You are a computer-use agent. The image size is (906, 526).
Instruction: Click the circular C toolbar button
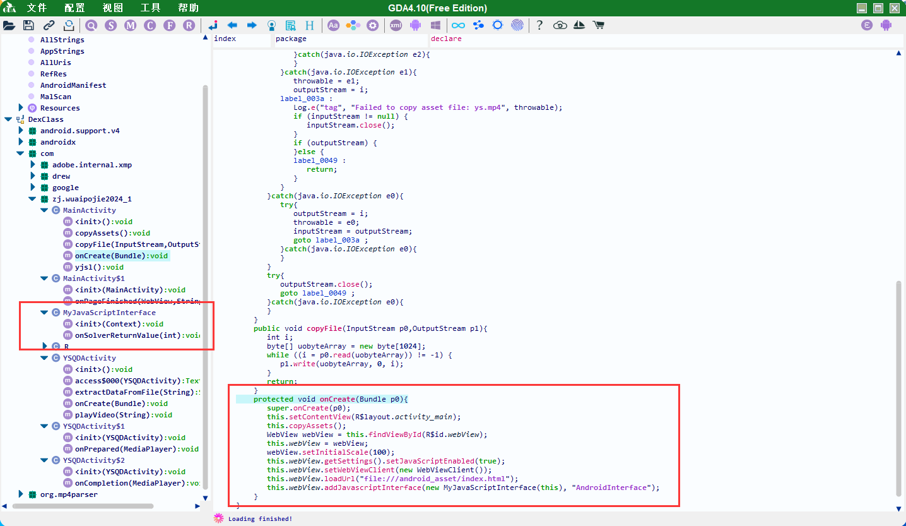(150, 25)
